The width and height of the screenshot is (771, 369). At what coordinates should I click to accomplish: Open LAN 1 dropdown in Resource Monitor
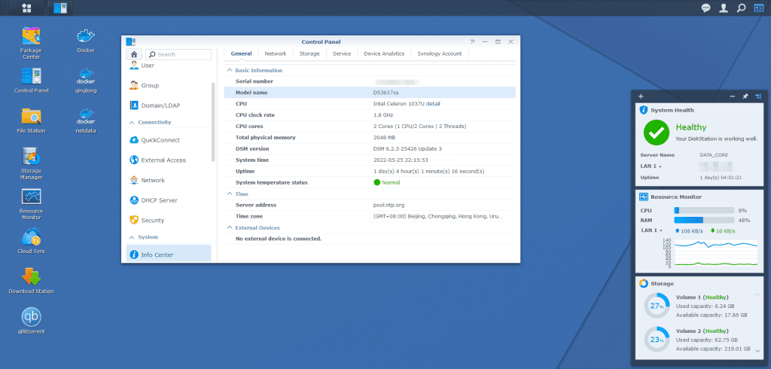click(651, 230)
